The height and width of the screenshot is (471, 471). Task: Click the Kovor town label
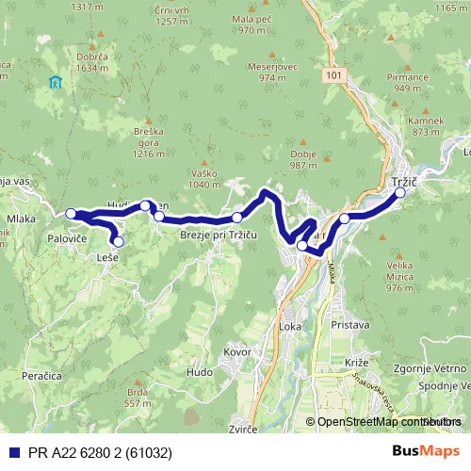tap(237, 352)
